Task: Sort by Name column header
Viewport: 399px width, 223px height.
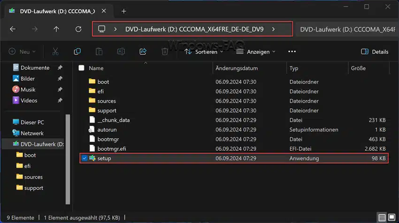Action: [96, 68]
